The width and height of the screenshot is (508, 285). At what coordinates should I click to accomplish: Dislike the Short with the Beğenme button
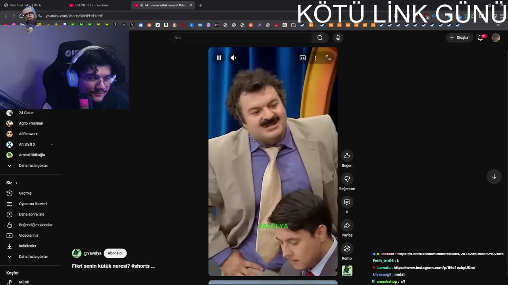click(x=347, y=179)
